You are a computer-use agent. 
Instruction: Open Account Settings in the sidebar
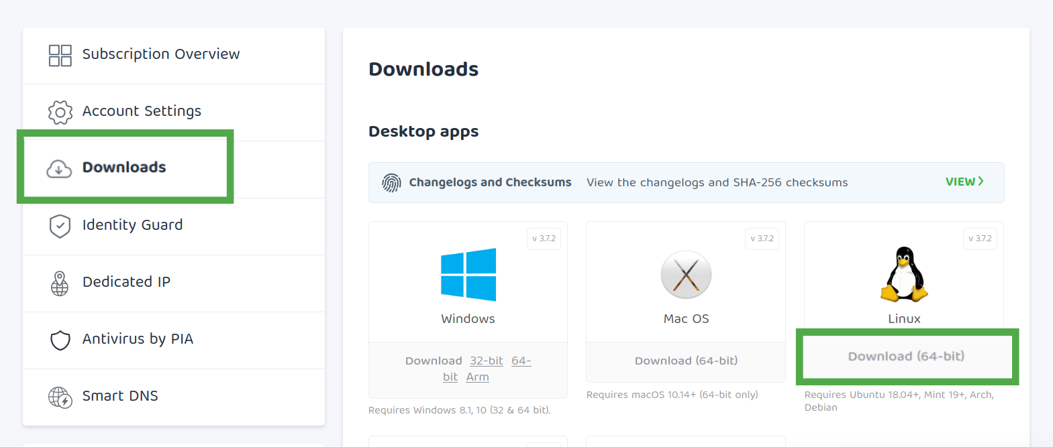pyautogui.click(x=174, y=113)
